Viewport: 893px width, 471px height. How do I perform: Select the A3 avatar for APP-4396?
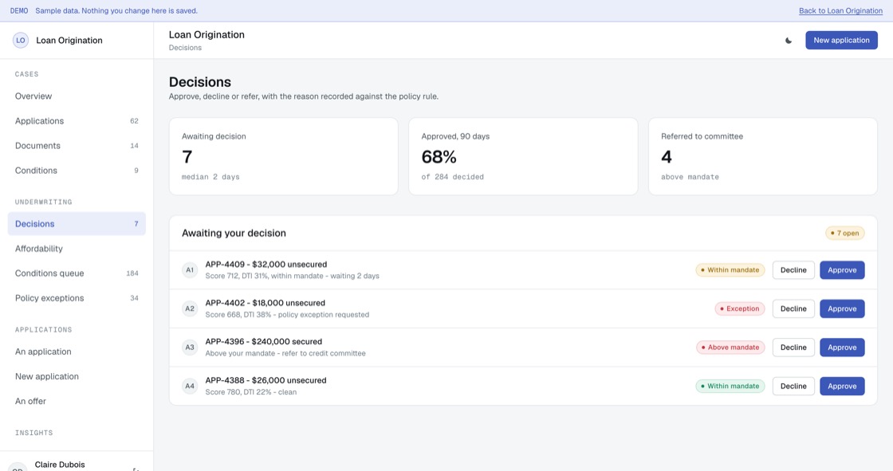190,347
